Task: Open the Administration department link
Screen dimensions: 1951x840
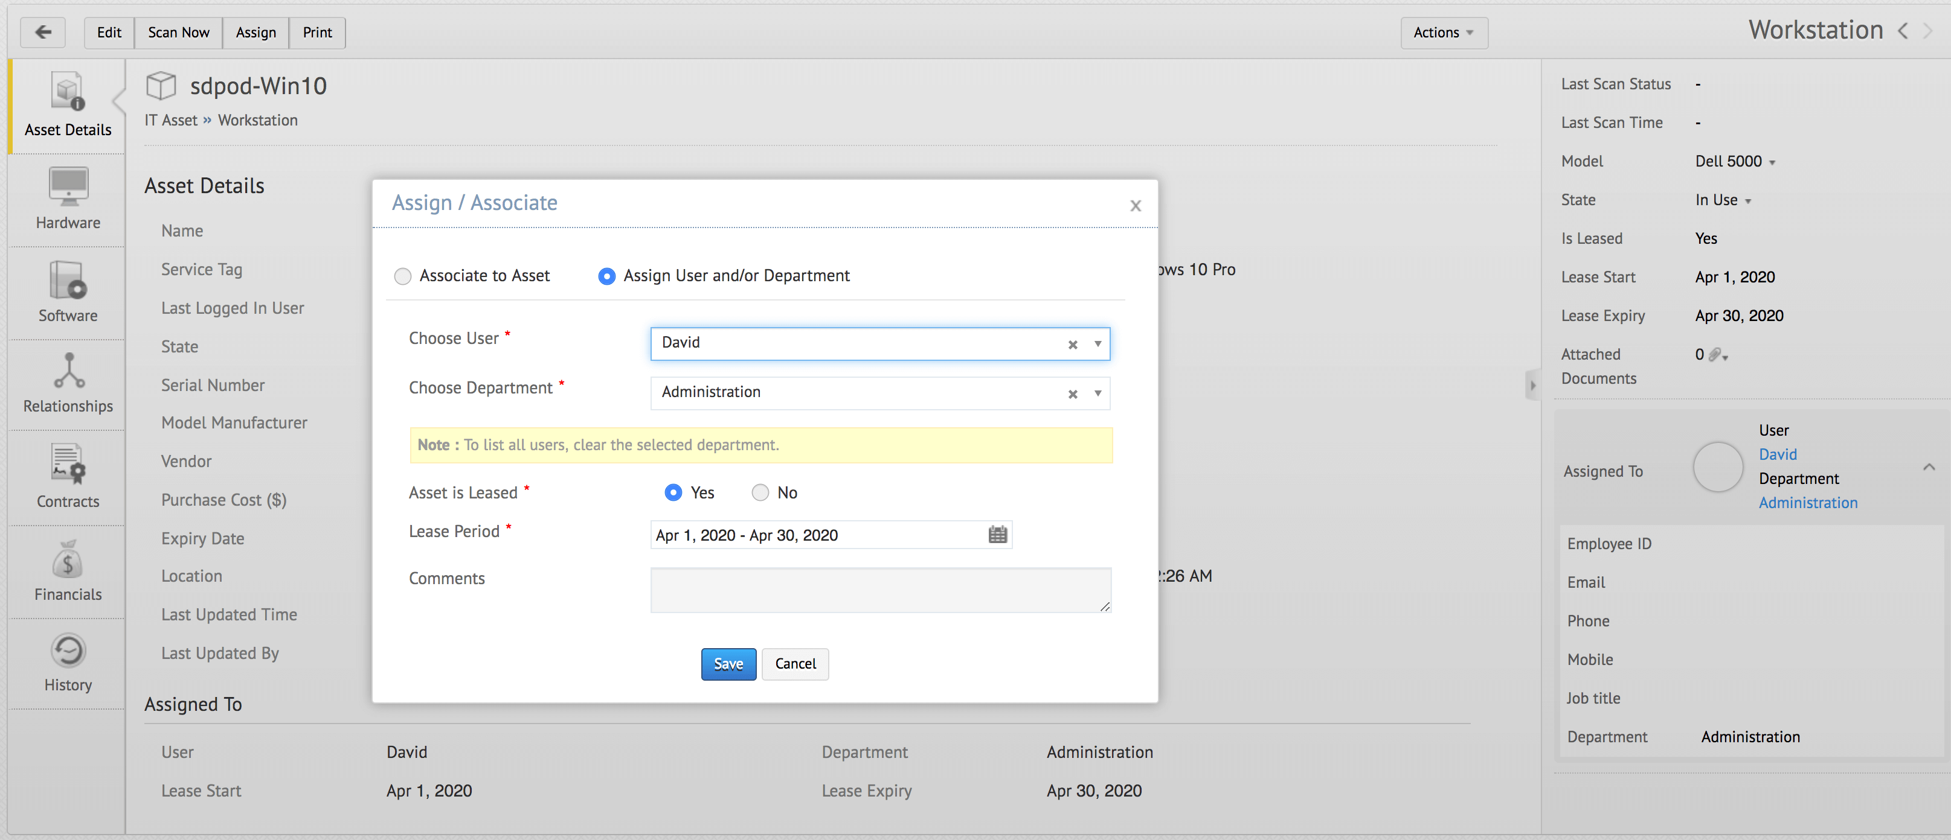Action: click(1807, 503)
